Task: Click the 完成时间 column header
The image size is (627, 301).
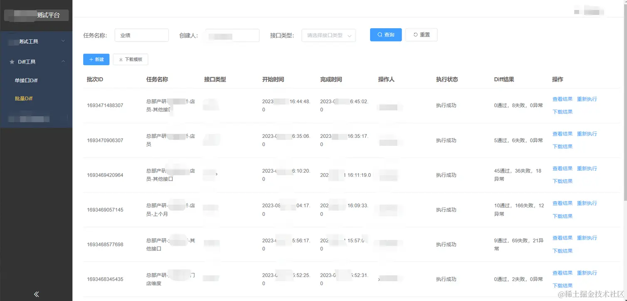Action: [x=331, y=79]
